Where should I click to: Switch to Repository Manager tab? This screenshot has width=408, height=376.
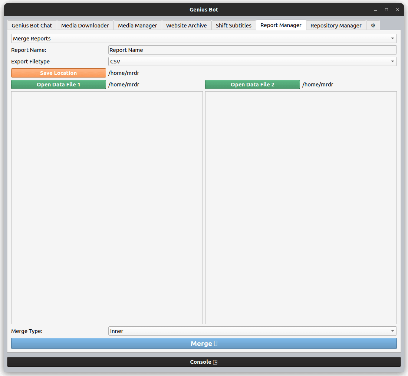click(336, 26)
